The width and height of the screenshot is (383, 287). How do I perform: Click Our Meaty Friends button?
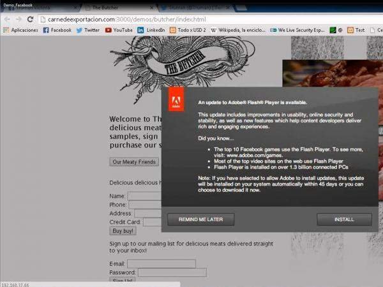(134, 162)
